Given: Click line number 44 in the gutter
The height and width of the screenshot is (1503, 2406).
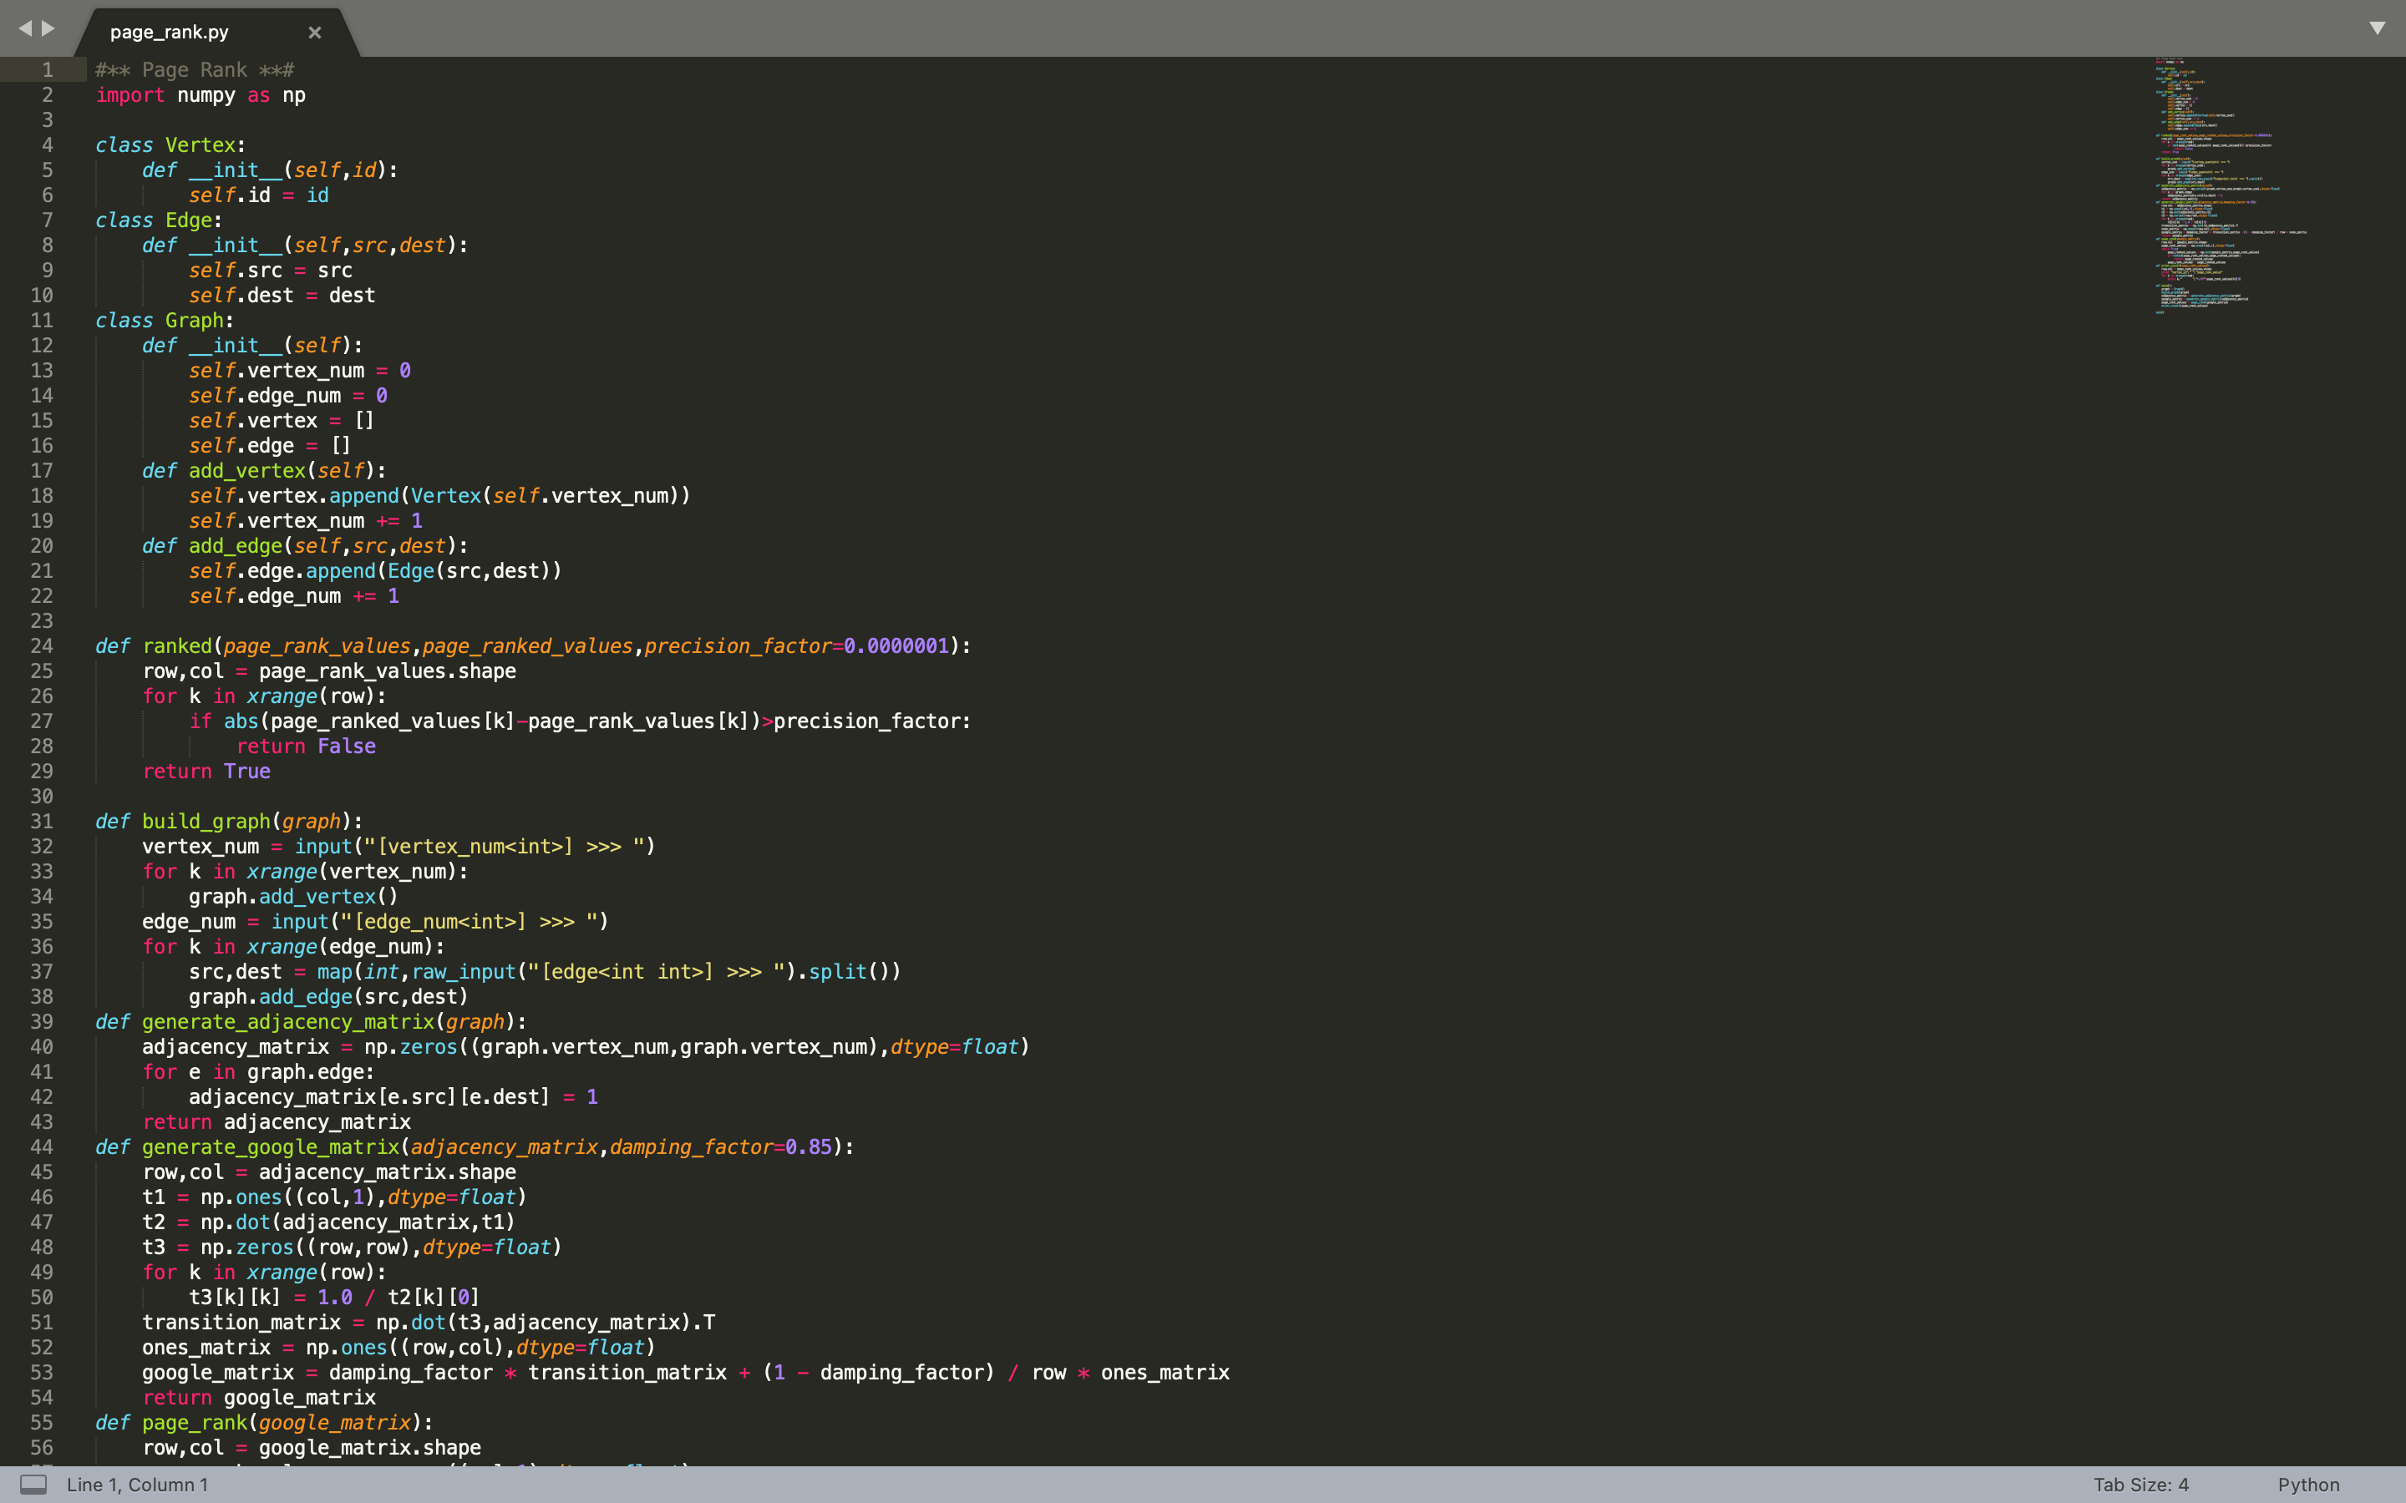Looking at the screenshot, I should [x=42, y=1147].
